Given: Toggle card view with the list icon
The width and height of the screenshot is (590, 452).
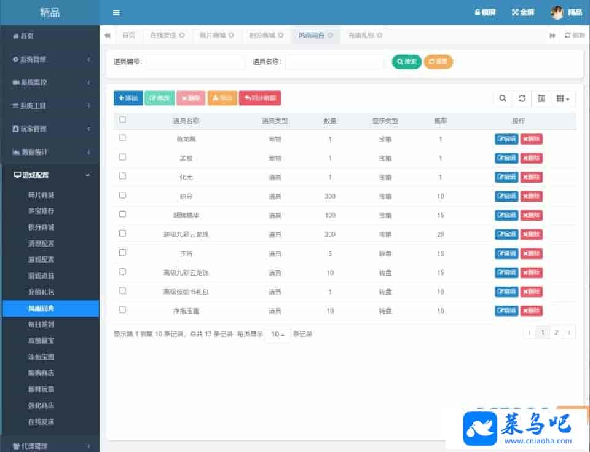Looking at the screenshot, I should [541, 98].
